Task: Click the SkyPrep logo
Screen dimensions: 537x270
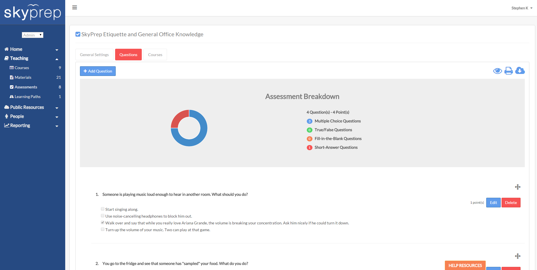Action: point(33,12)
